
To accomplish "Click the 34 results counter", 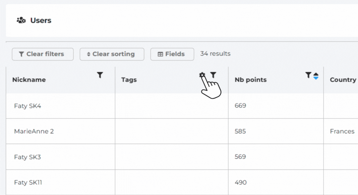I will pos(215,53).
